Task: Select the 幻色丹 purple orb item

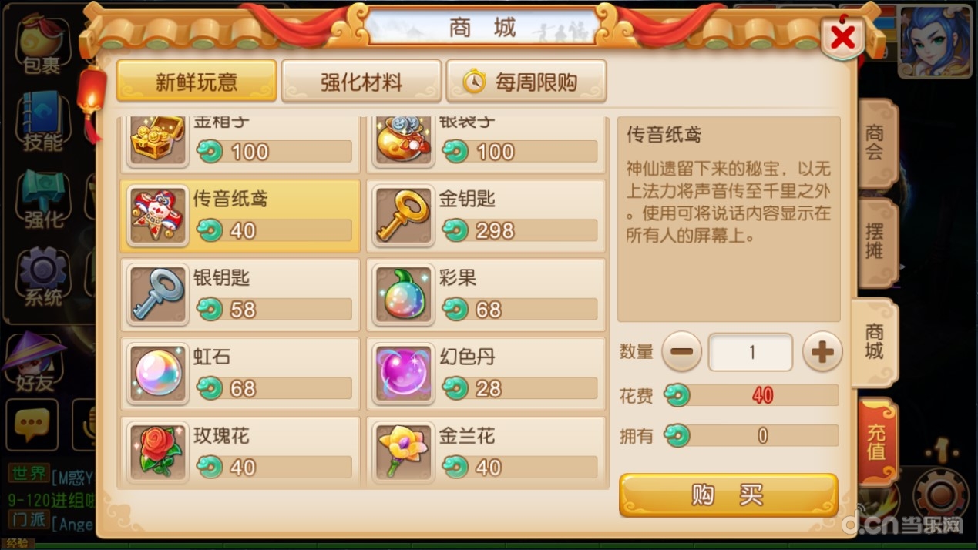Action: (486, 374)
